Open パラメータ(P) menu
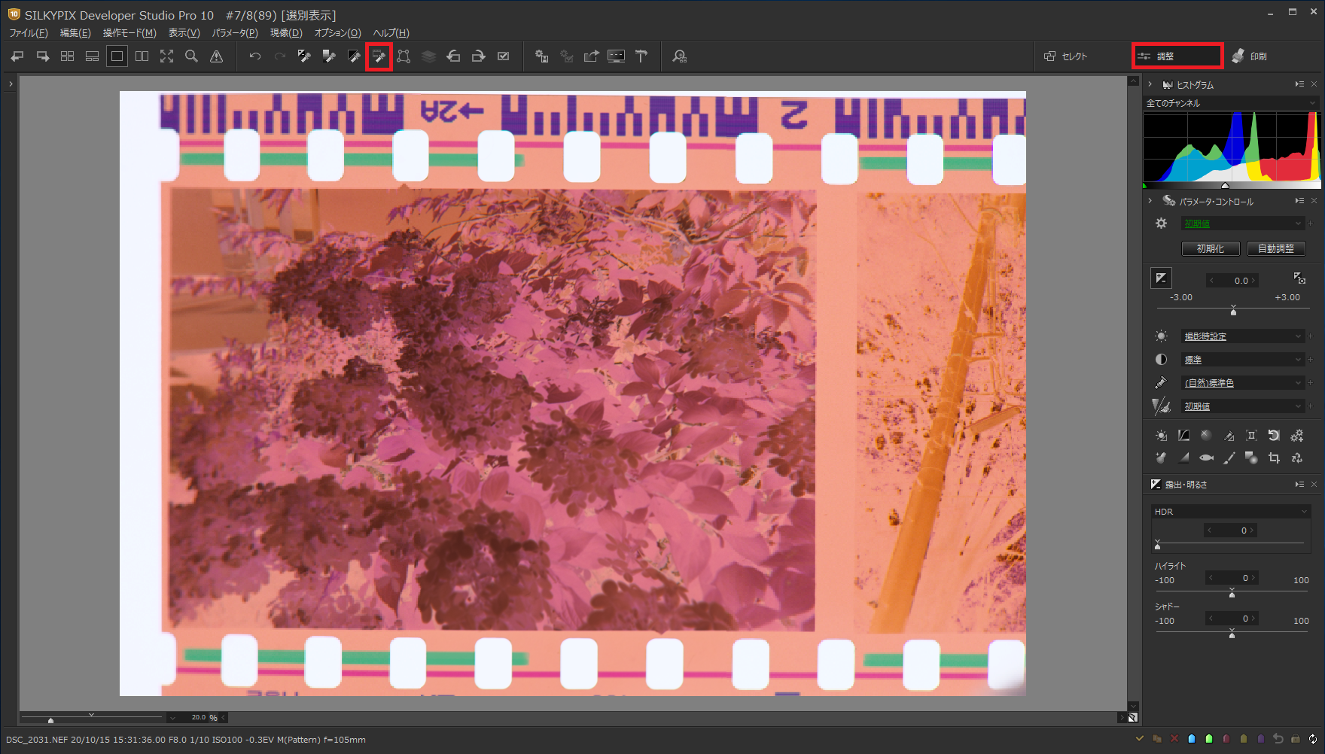The width and height of the screenshot is (1325, 754). tap(235, 33)
